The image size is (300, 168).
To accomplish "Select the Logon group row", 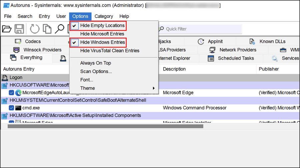I will click(x=150, y=77).
